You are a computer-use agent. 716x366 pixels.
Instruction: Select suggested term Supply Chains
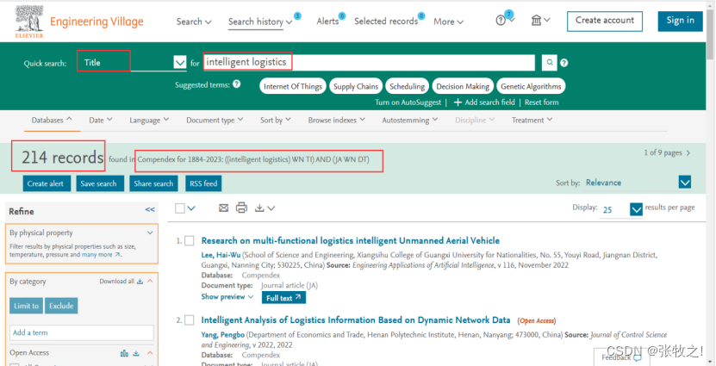pyautogui.click(x=356, y=86)
